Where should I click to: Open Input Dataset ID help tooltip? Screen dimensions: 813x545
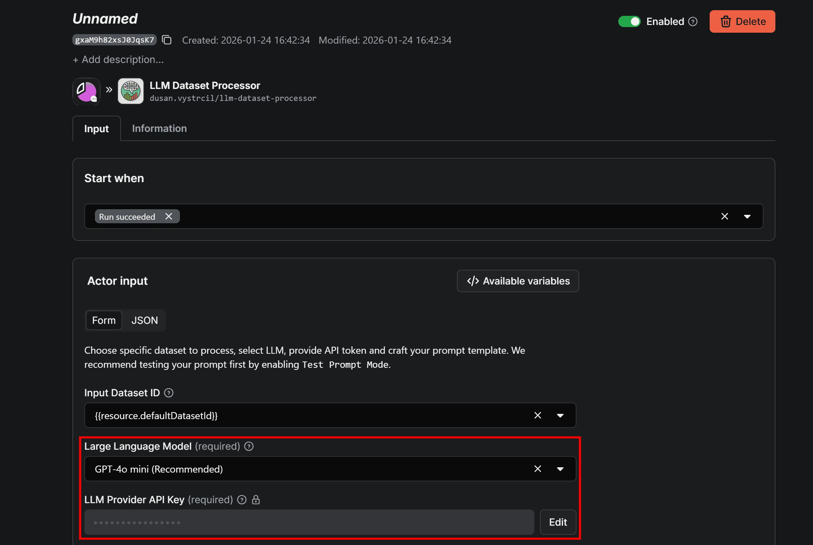click(169, 393)
